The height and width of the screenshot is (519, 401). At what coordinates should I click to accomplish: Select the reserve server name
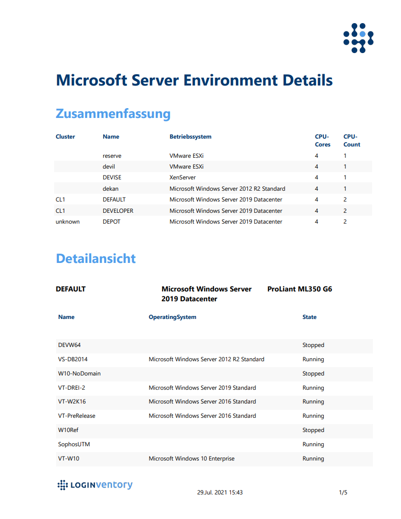pos(112,156)
